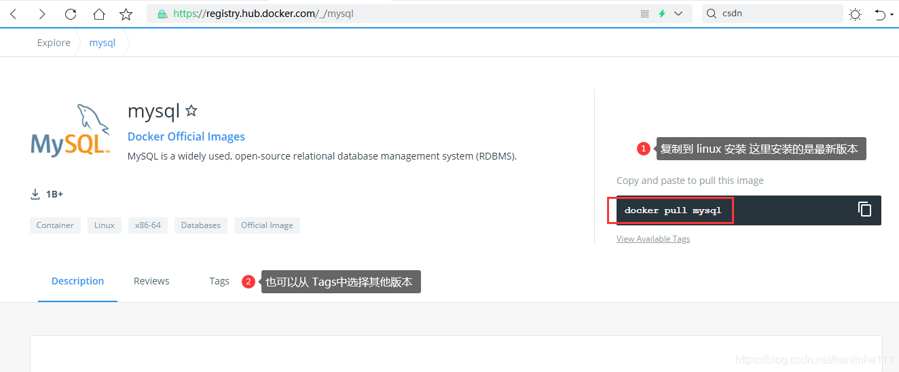899x372 pixels.
Task: Click the mysql page title heading
Action: pos(153,111)
